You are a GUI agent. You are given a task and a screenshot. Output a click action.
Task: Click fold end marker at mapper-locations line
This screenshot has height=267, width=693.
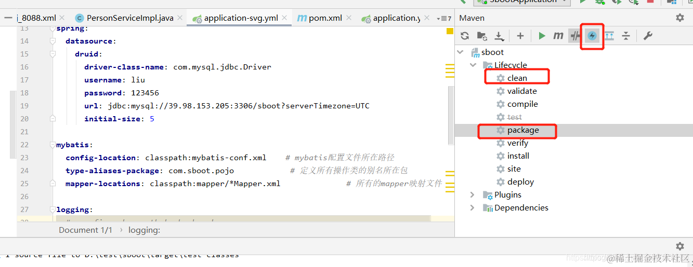tap(53, 184)
